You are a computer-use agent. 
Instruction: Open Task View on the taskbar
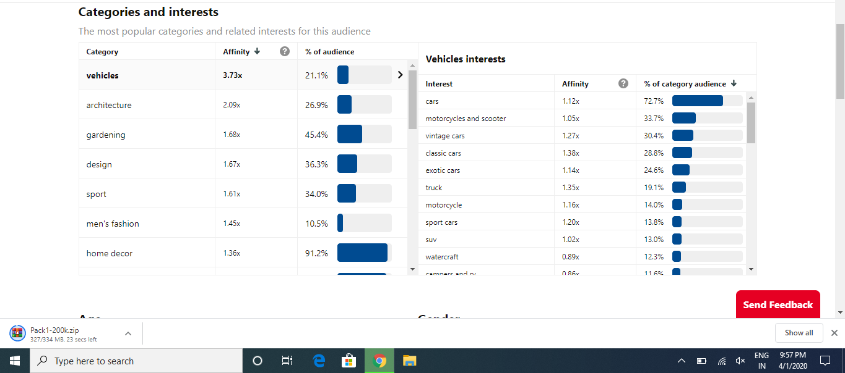click(287, 361)
